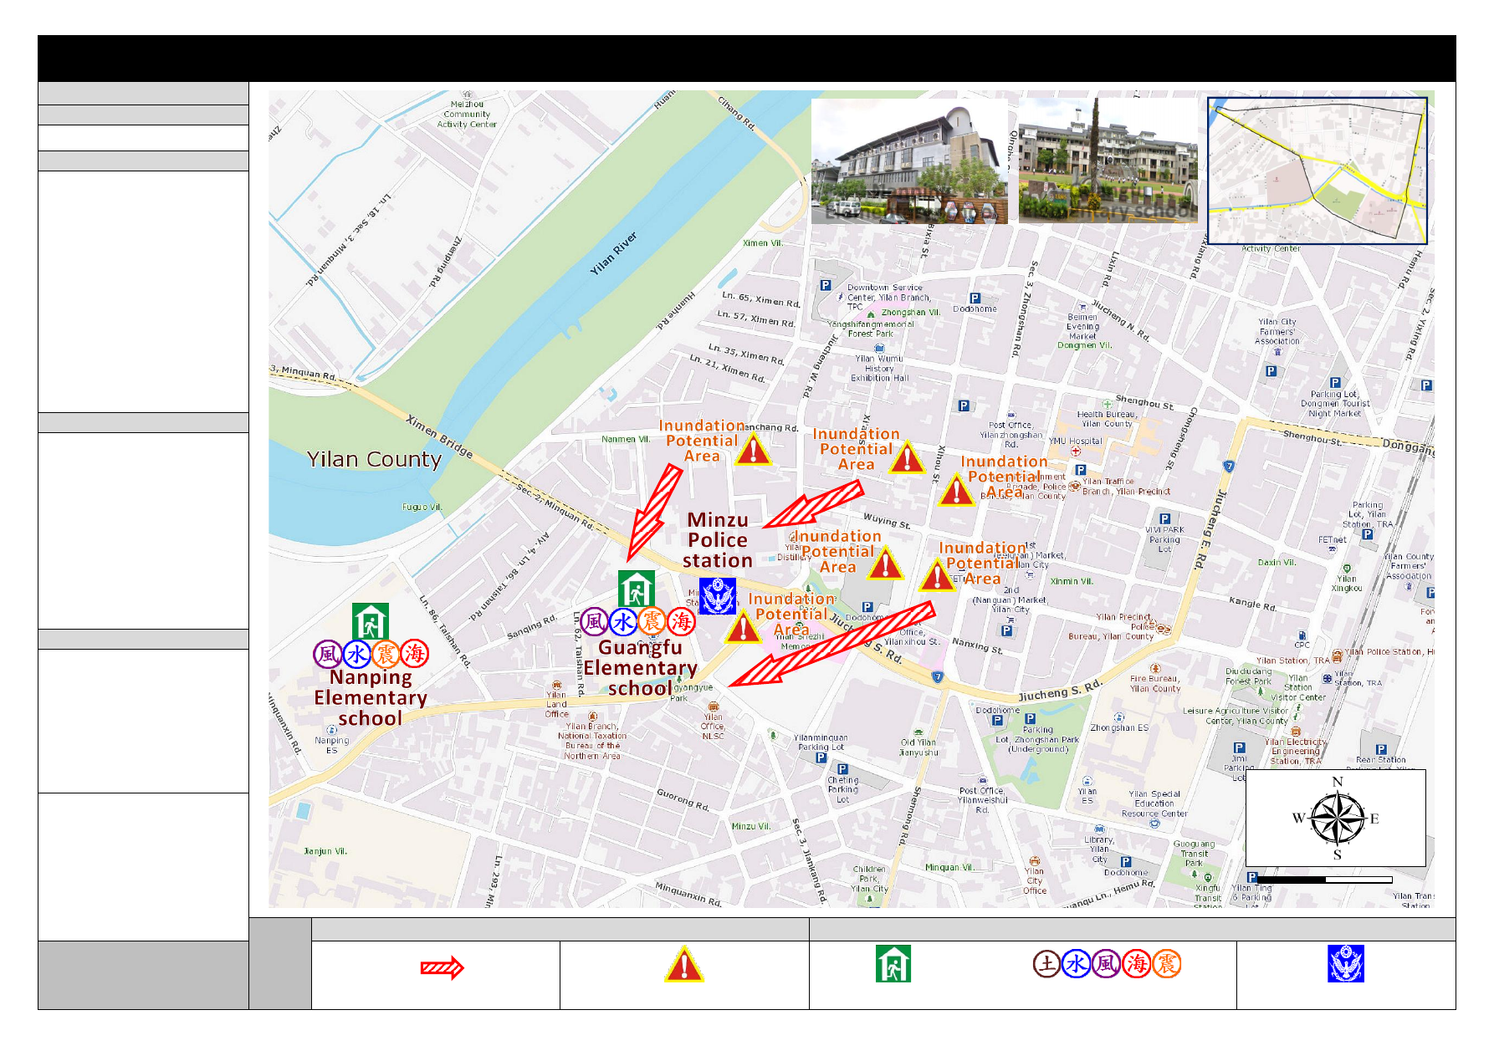The height and width of the screenshot is (1056, 1494).
Task: Click the blue 水 circle above Nanping Elementary
Action: [356, 654]
